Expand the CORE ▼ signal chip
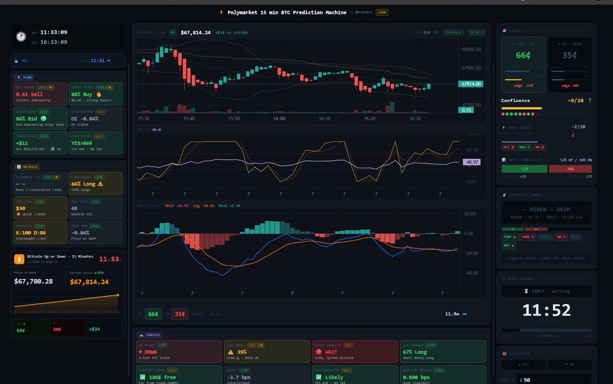The image size is (613, 384). pyautogui.click(x=528, y=237)
